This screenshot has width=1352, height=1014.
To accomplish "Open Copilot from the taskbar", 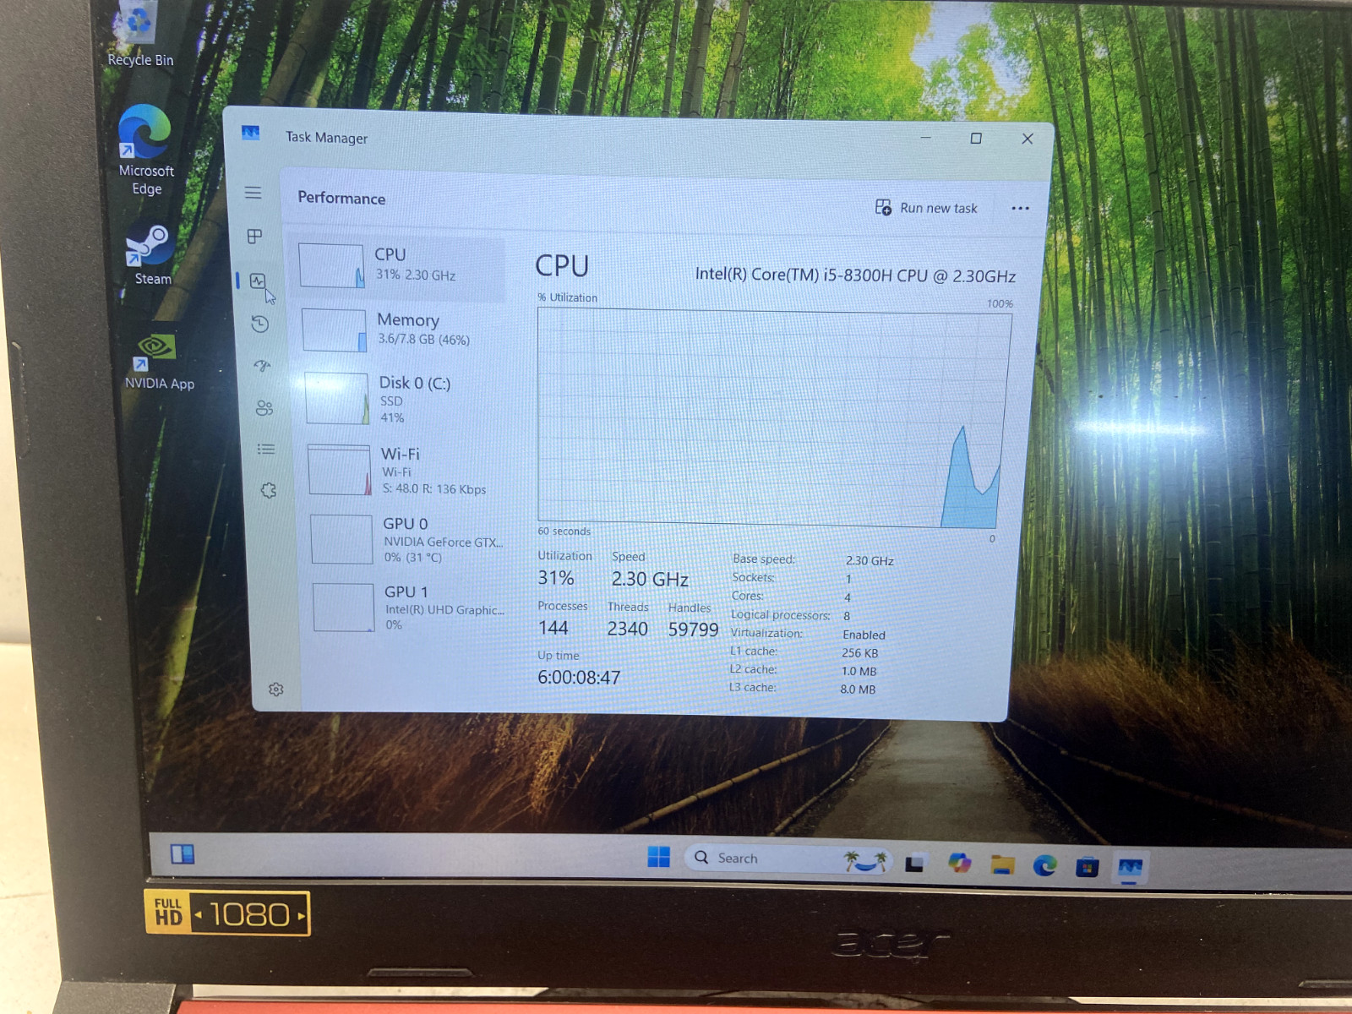I will (959, 863).
